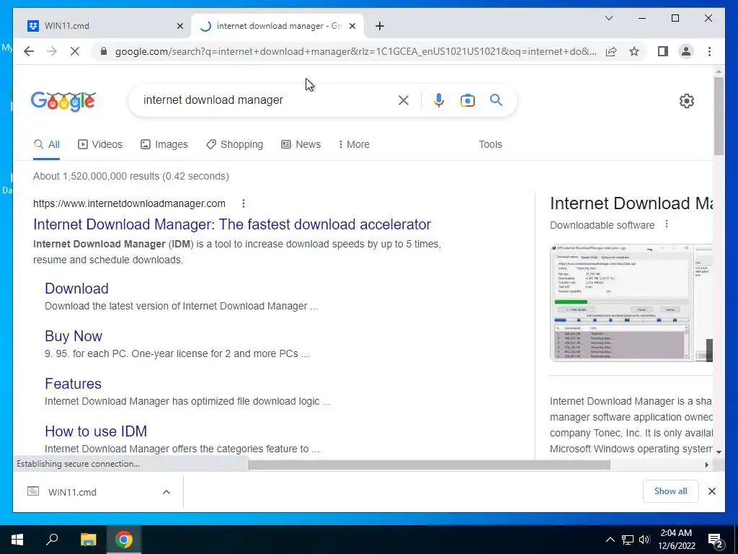Image resolution: width=738 pixels, height=554 pixels.
Task: Click vertical scrollbar down arrow
Action: (719, 452)
